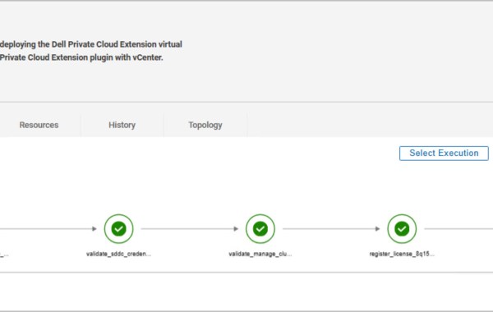Switch to the History tab
The height and width of the screenshot is (312, 493).
tap(122, 125)
